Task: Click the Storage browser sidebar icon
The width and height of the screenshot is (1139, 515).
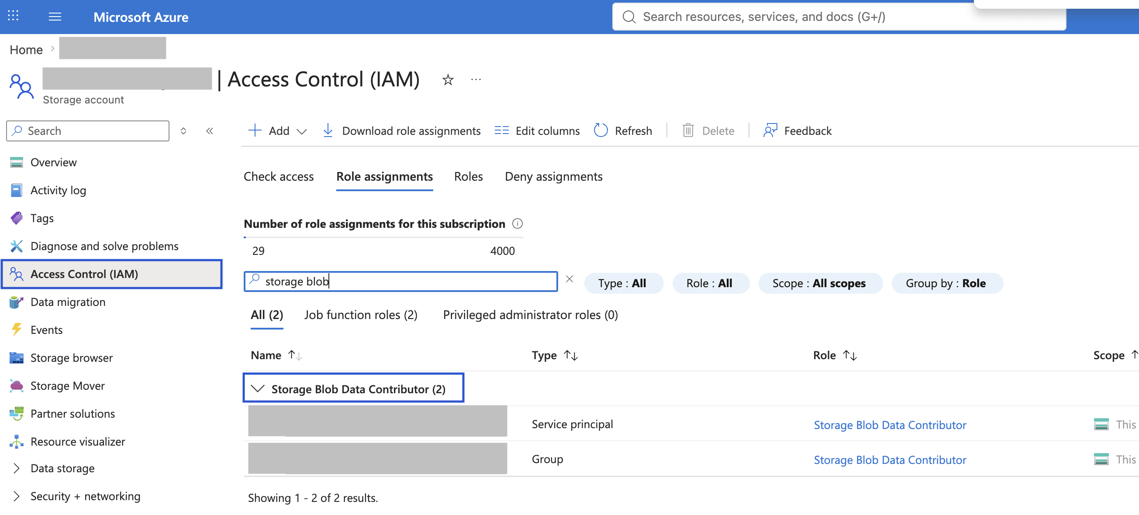Action: click(x=16, y=358)
